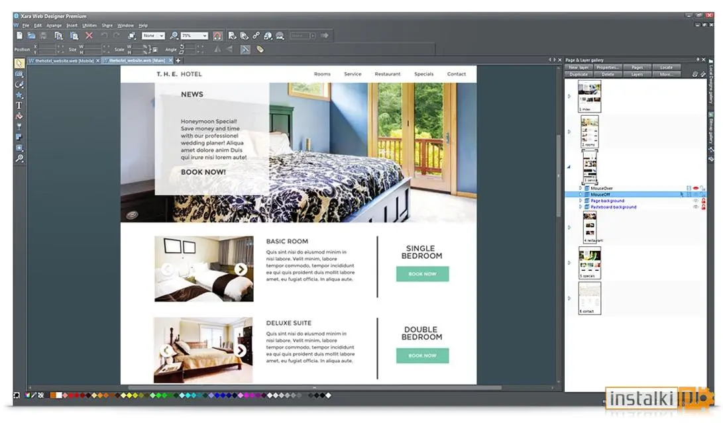Pick the white color swatch in palette
The image size is (723, 423).
(59, 395)
